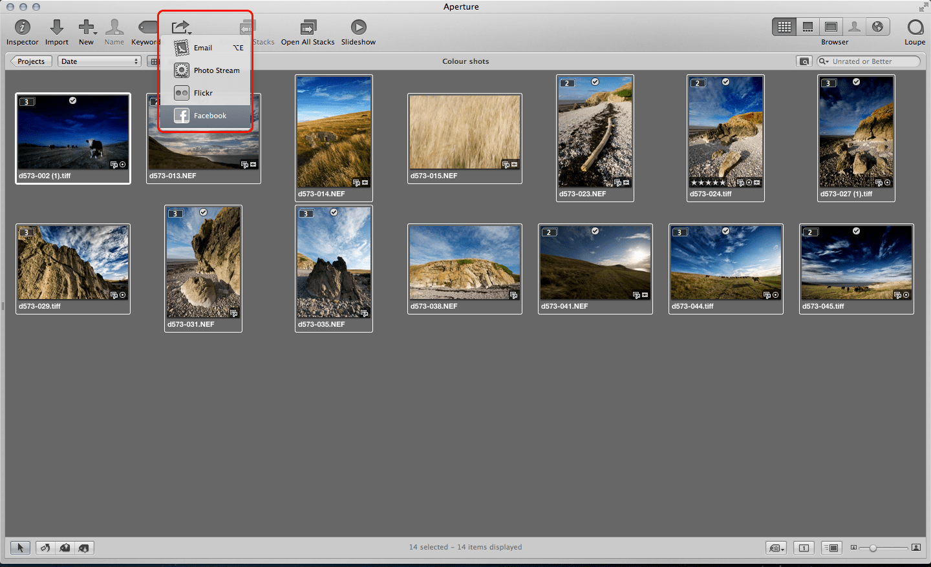Open the search field filter dropdown
931x567 pixels.
pos(824,61)
